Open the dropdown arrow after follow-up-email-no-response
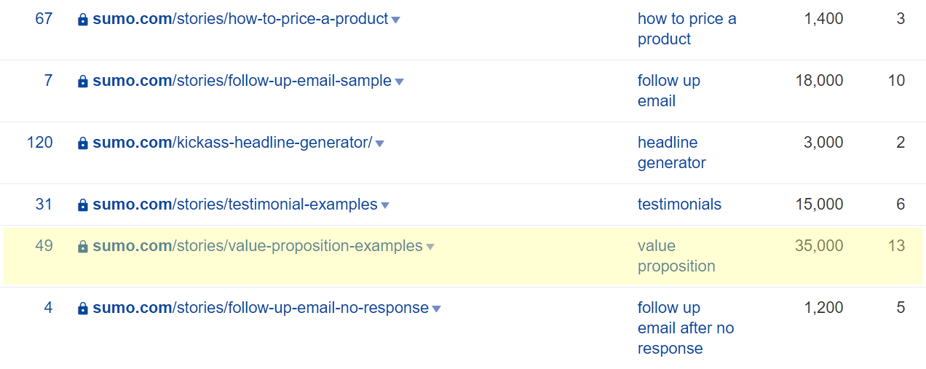The image size is (926, 369). tap(436, 309)
